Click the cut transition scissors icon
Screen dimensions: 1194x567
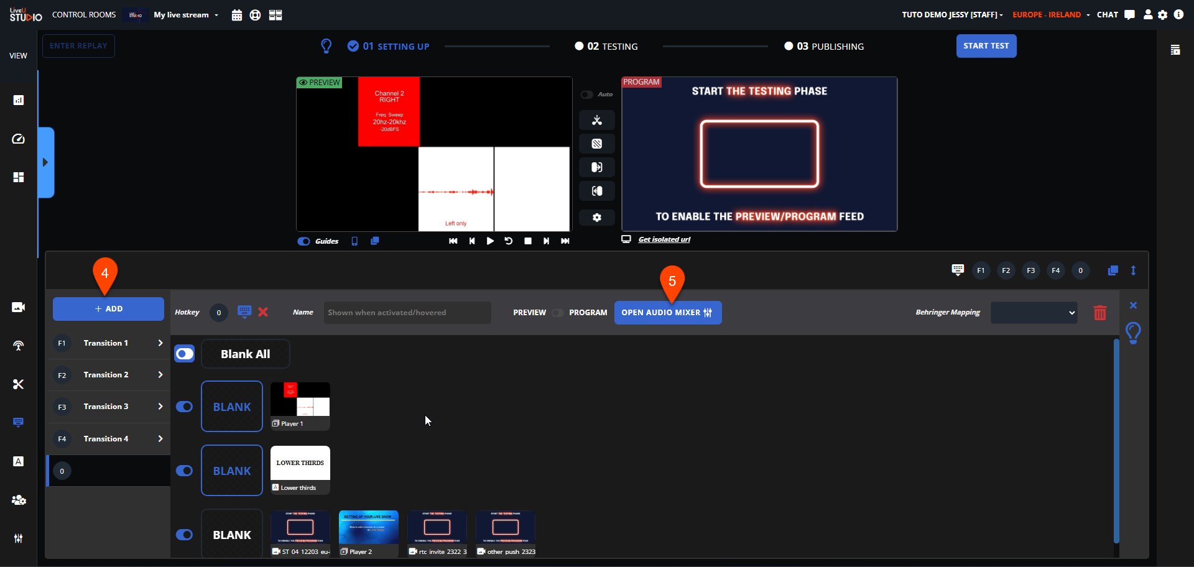coord(596,120)
